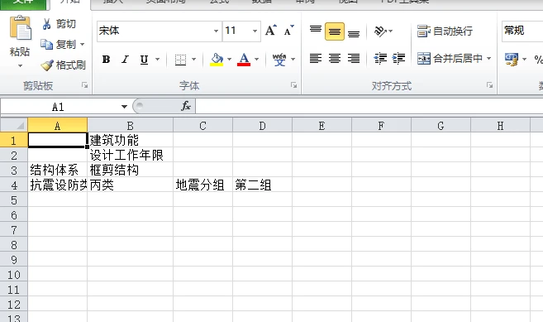Image resolution: width=543 pixels, height=322 pixels.
Task: Click Merge and Center 合并后居中 button
Action: click(x=455, y=58)
